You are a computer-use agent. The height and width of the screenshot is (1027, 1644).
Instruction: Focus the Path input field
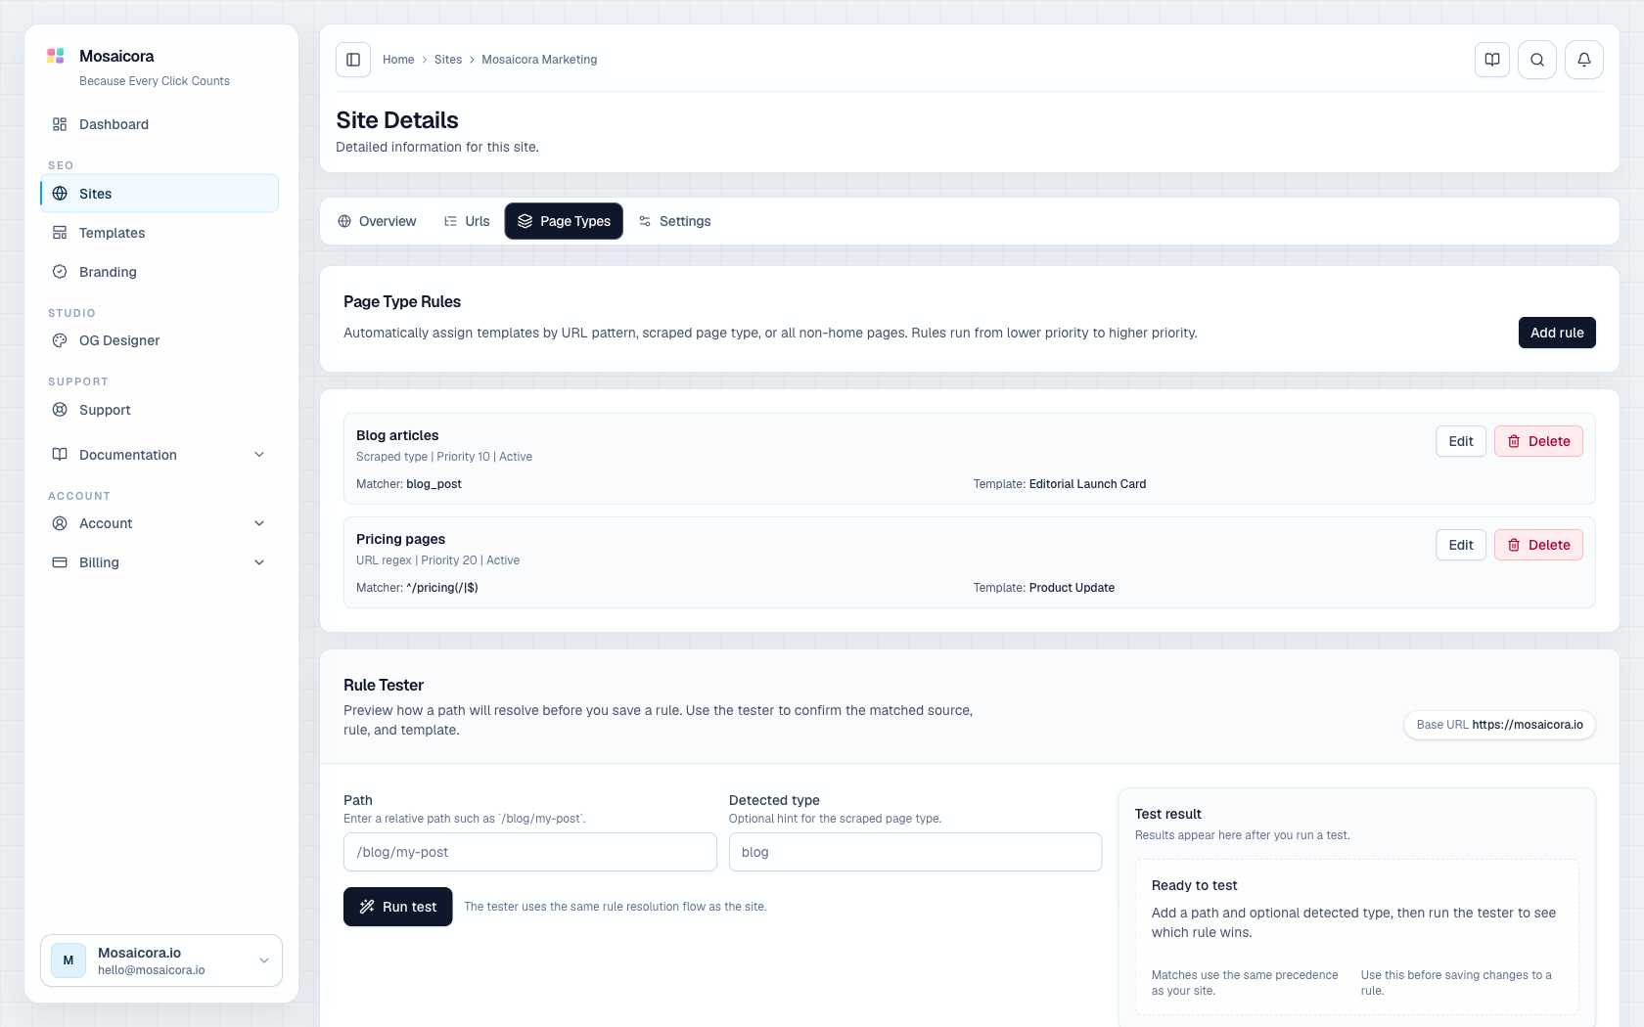[x=530, y=852]
